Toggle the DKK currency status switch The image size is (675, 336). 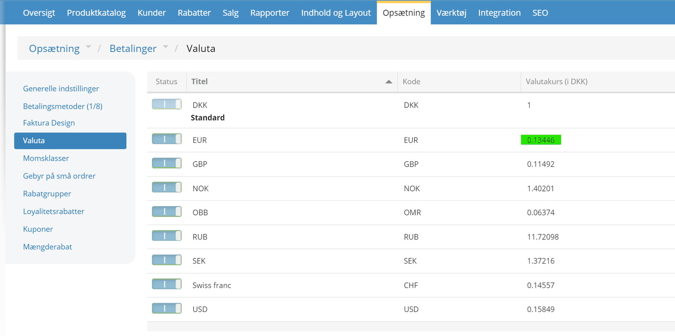point(167,104)
